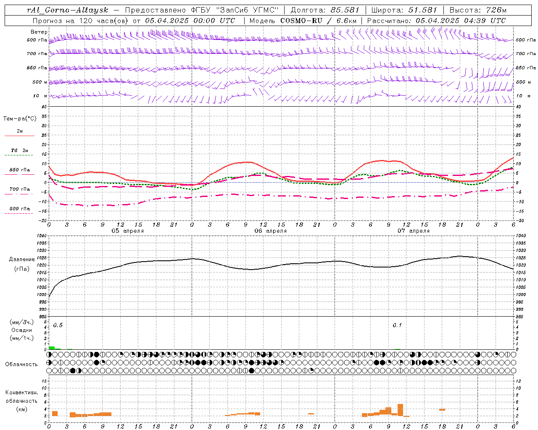Select the Долгота: 85.581 header value

click(x=324, y=10)
